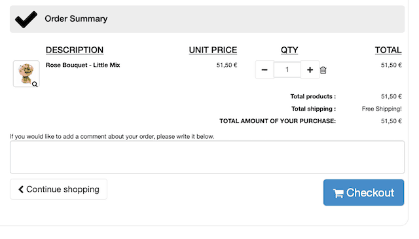The width and height of the screenshot is (419, 239).
Task: Click the Order Summary header title
Action: coord(76,19)
